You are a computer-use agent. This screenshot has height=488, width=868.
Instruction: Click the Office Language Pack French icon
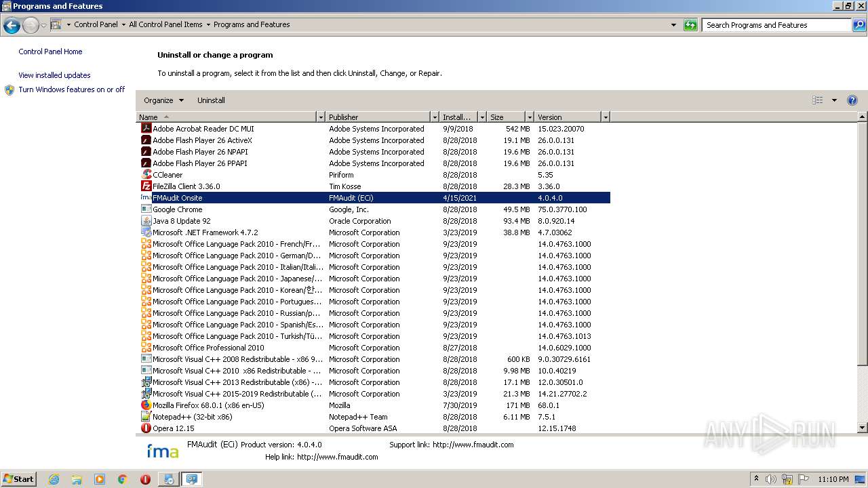[146, 243]
